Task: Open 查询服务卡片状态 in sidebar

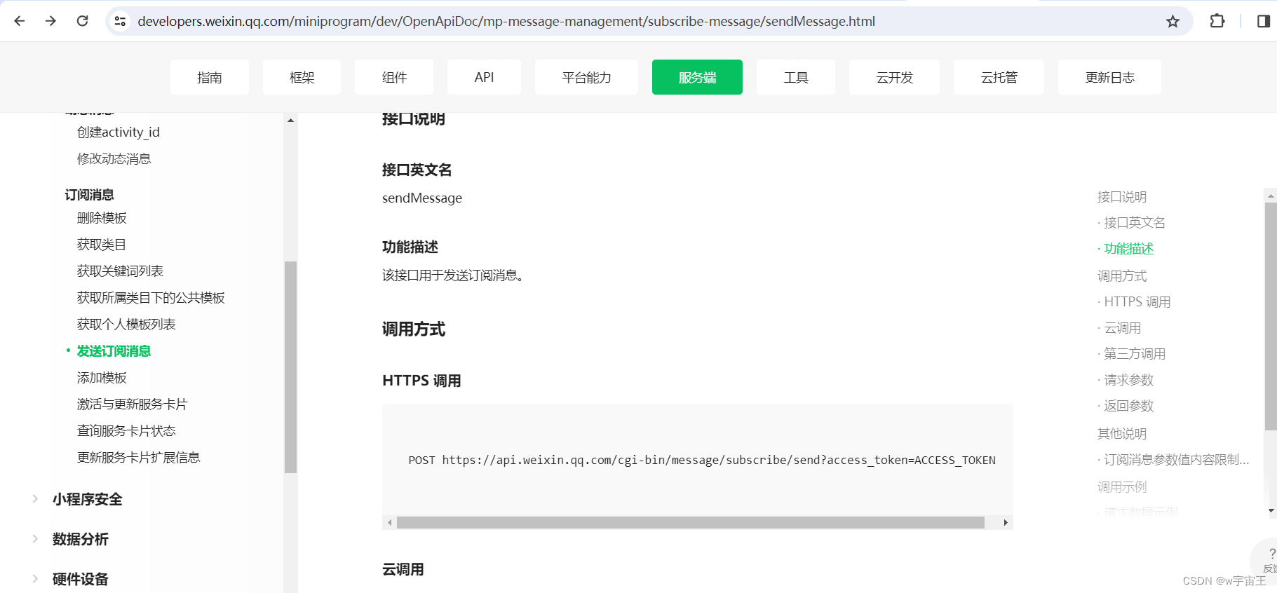Action: point(126,431)
